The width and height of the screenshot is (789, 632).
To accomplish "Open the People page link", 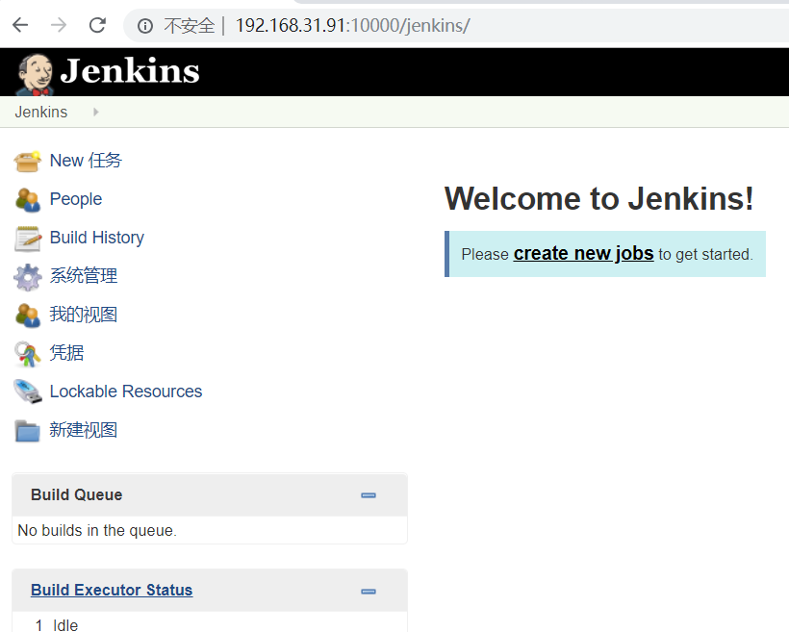I will pos(76,199).
